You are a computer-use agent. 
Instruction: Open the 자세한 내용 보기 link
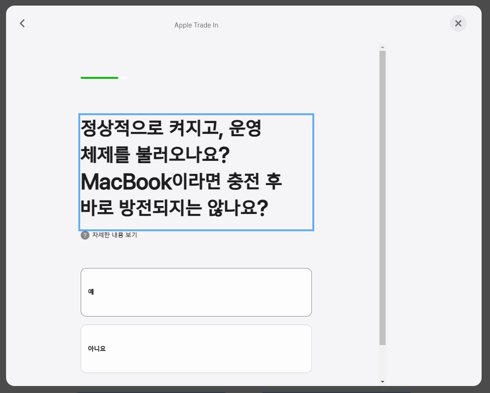(x=114, y=235)
